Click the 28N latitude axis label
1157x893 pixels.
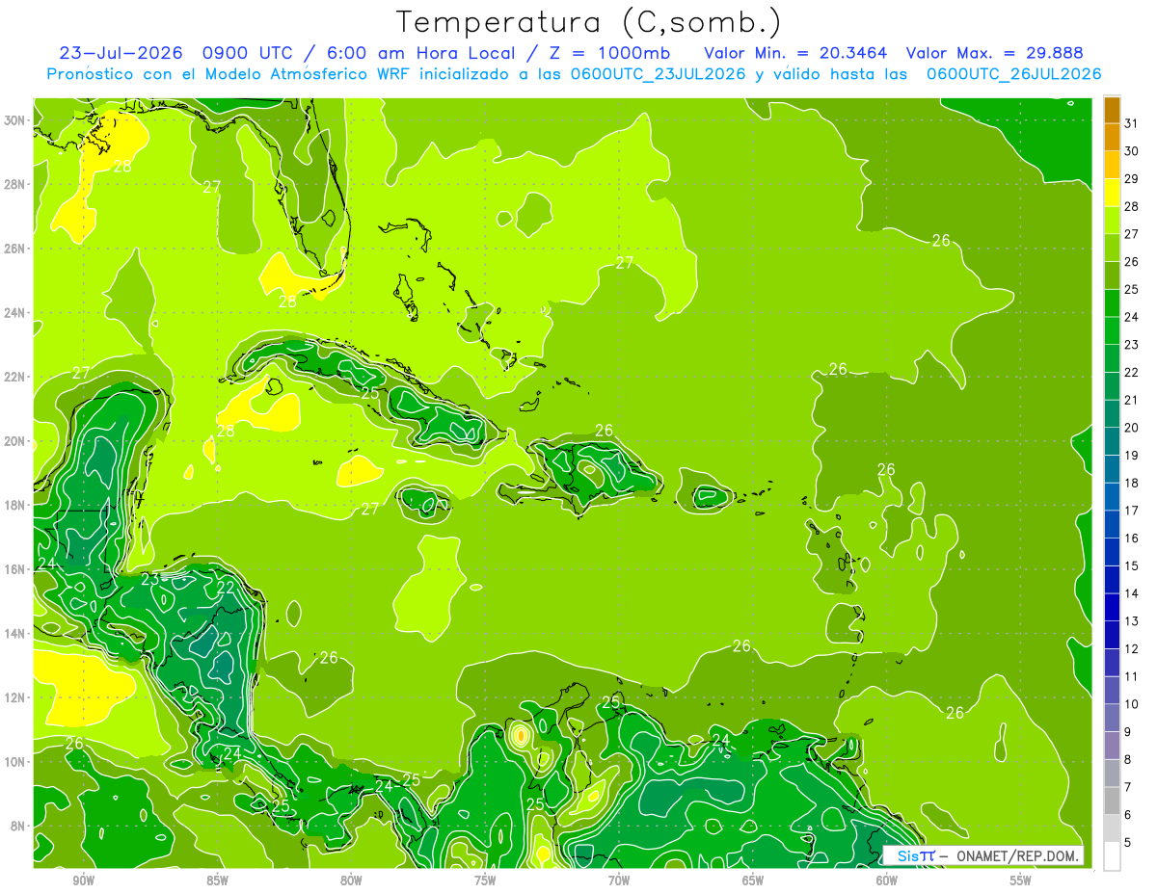(16, 184)
